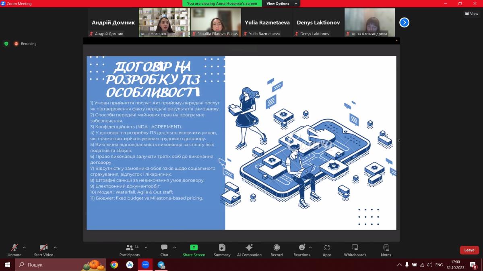Open Google Chrome from taskbar
The image size is (483, 271).
pyautogui.click(x=114, y=265)
